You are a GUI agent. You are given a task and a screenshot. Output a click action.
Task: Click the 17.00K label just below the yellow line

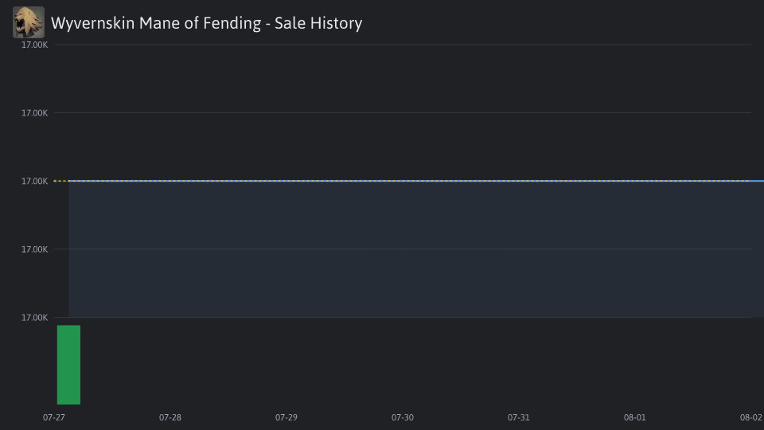pos(34,249)
